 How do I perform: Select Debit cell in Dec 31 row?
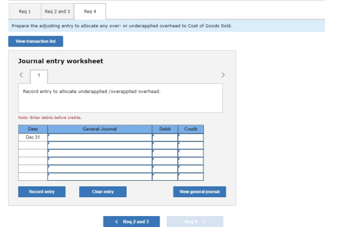point(165,137)
